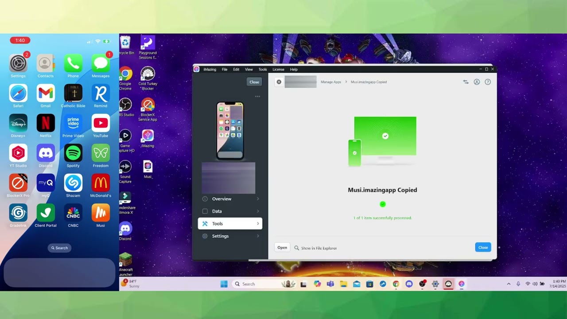Screen dimensions: 567x319
Task: Open the Catholic Bible app
Action: tap(73, 93)
